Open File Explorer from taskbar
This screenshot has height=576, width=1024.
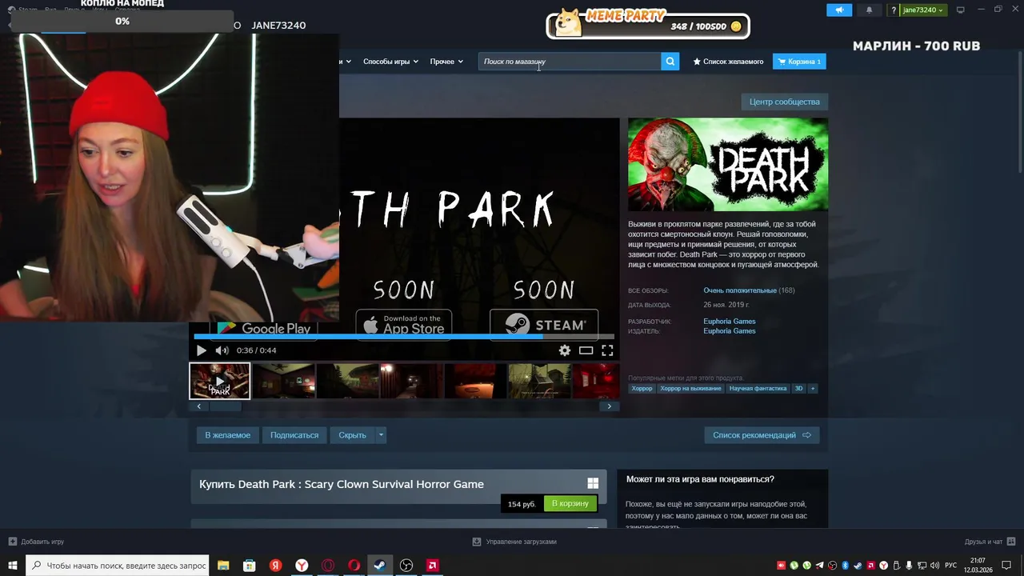point(223,566)
